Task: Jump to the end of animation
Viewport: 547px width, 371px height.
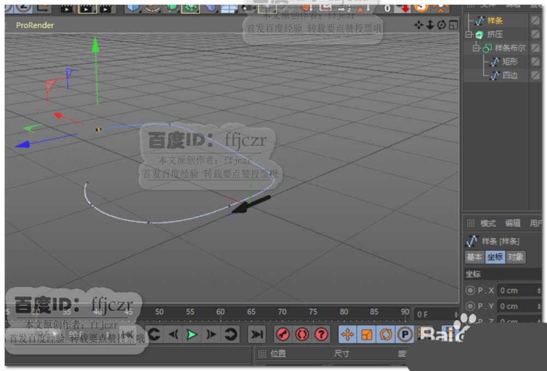Action: pos(257,334)
